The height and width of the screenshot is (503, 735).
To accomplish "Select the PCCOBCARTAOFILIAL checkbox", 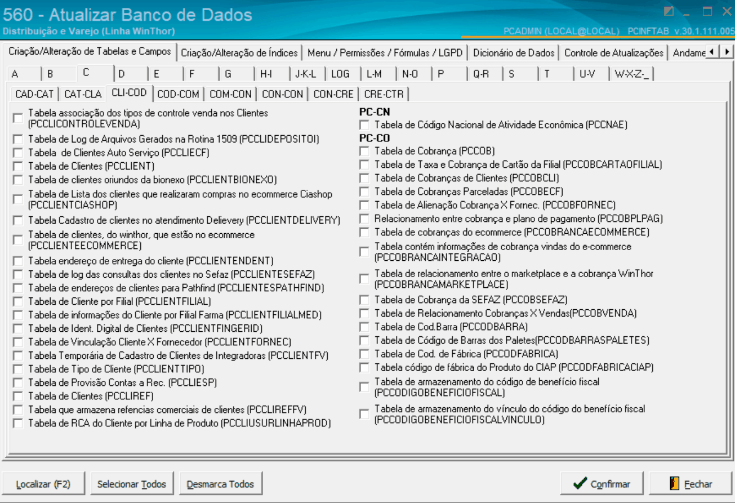I will (364, 164).
